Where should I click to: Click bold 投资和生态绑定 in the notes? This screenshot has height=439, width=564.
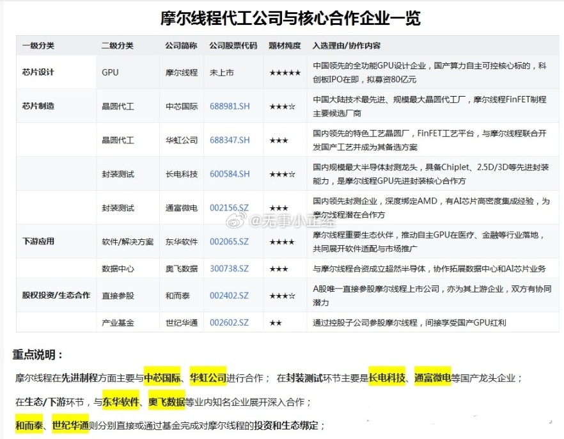tap(286, 426)
